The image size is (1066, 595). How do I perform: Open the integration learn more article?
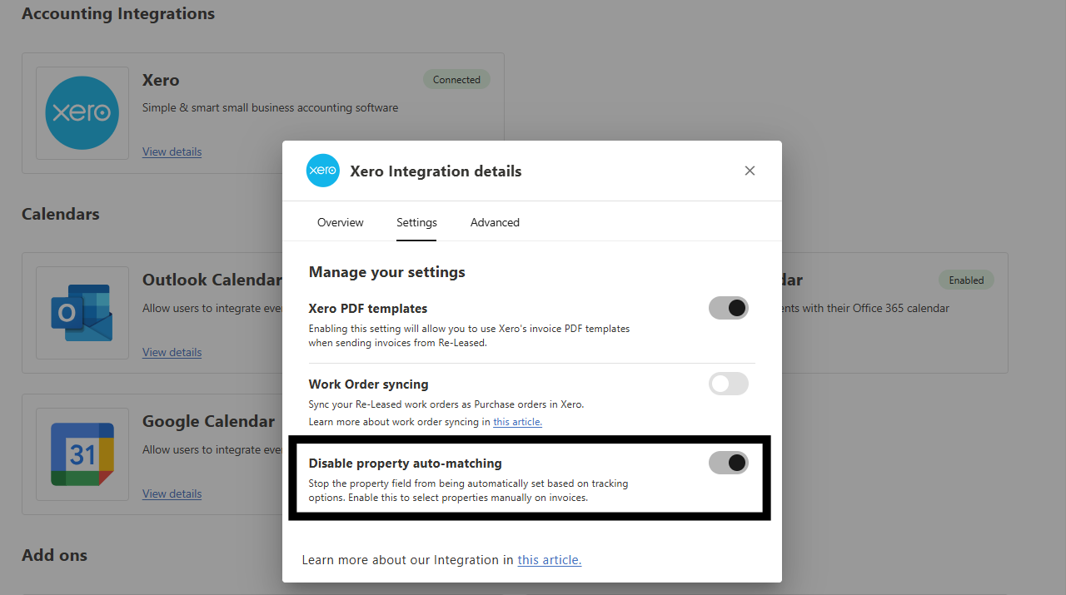point(549,559)
